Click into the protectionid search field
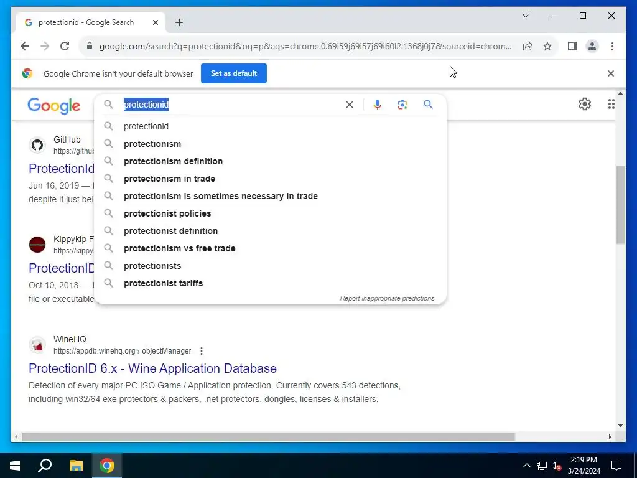 coord(231,105)
